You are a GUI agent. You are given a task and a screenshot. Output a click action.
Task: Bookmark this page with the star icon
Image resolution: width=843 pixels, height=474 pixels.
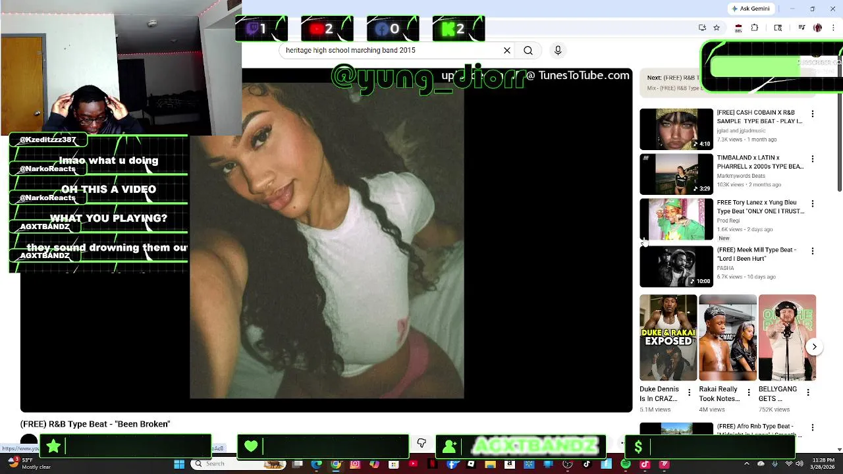[717, 28]
